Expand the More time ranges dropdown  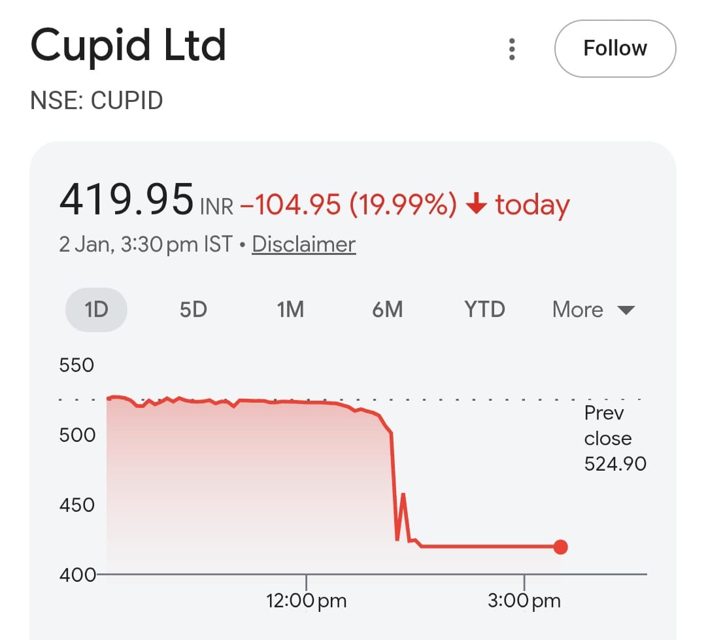[593, 309]
